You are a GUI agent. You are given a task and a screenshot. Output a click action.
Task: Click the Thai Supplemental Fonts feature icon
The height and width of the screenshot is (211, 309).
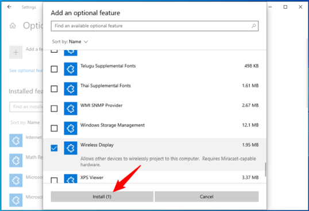(71, 89)
